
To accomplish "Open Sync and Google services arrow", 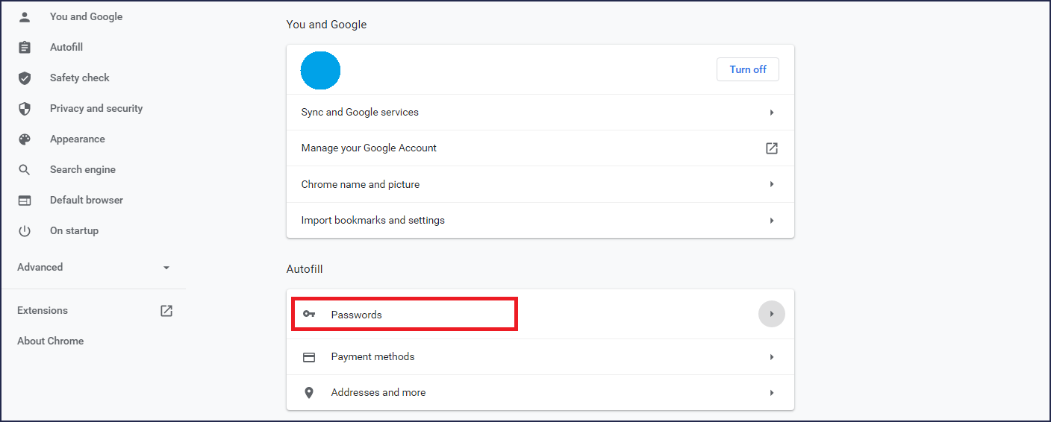I will [x=772, y=112].
